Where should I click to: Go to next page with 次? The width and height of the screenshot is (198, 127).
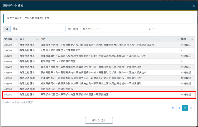(x=191, y=108)
